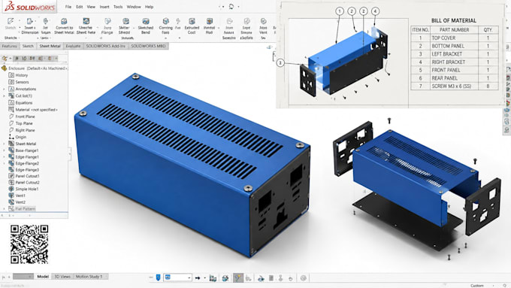Viewport: 511px width, 288px height.
Task: Switch to the SOLIDWORKS Add-Ins tab
Action: [106, 46]
